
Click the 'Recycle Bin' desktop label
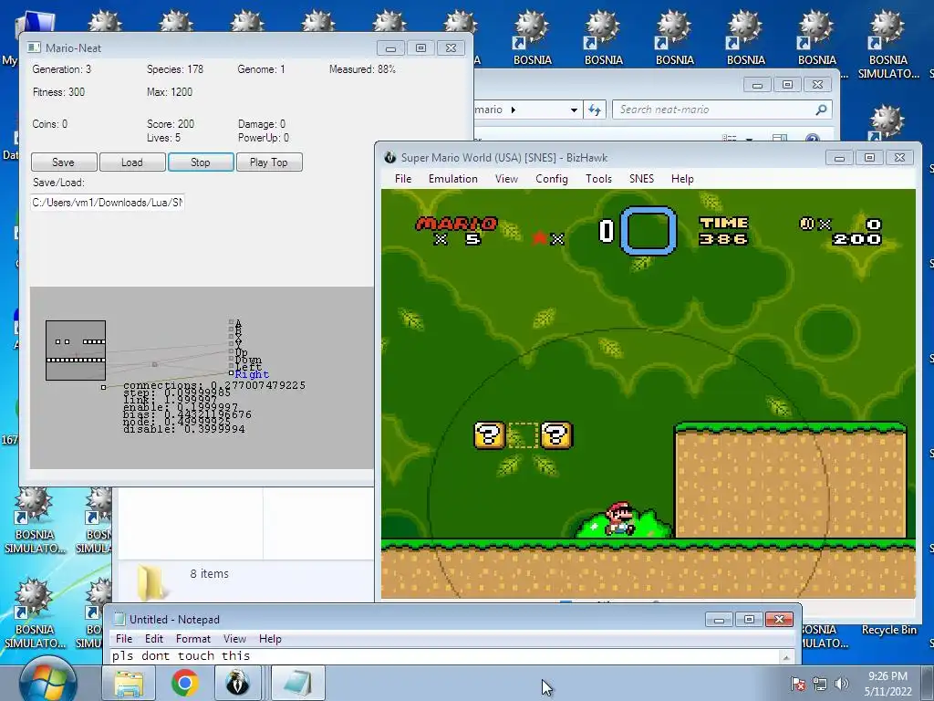(x=888, y=630)
